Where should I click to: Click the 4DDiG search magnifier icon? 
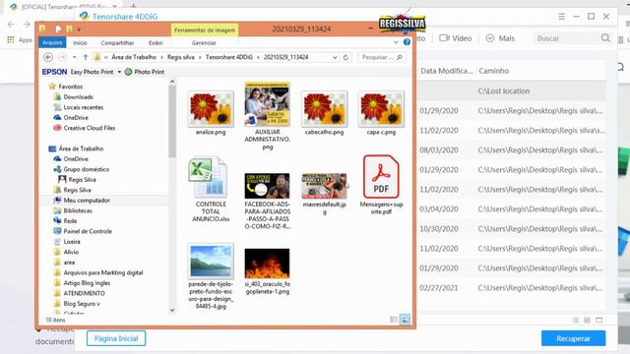tap(605, 38)
